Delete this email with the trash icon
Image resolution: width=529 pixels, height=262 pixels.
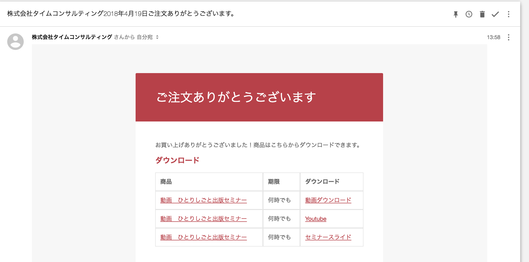point(482,14)
